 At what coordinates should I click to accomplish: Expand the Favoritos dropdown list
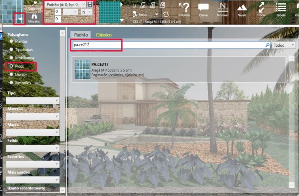tap(33, 164)
